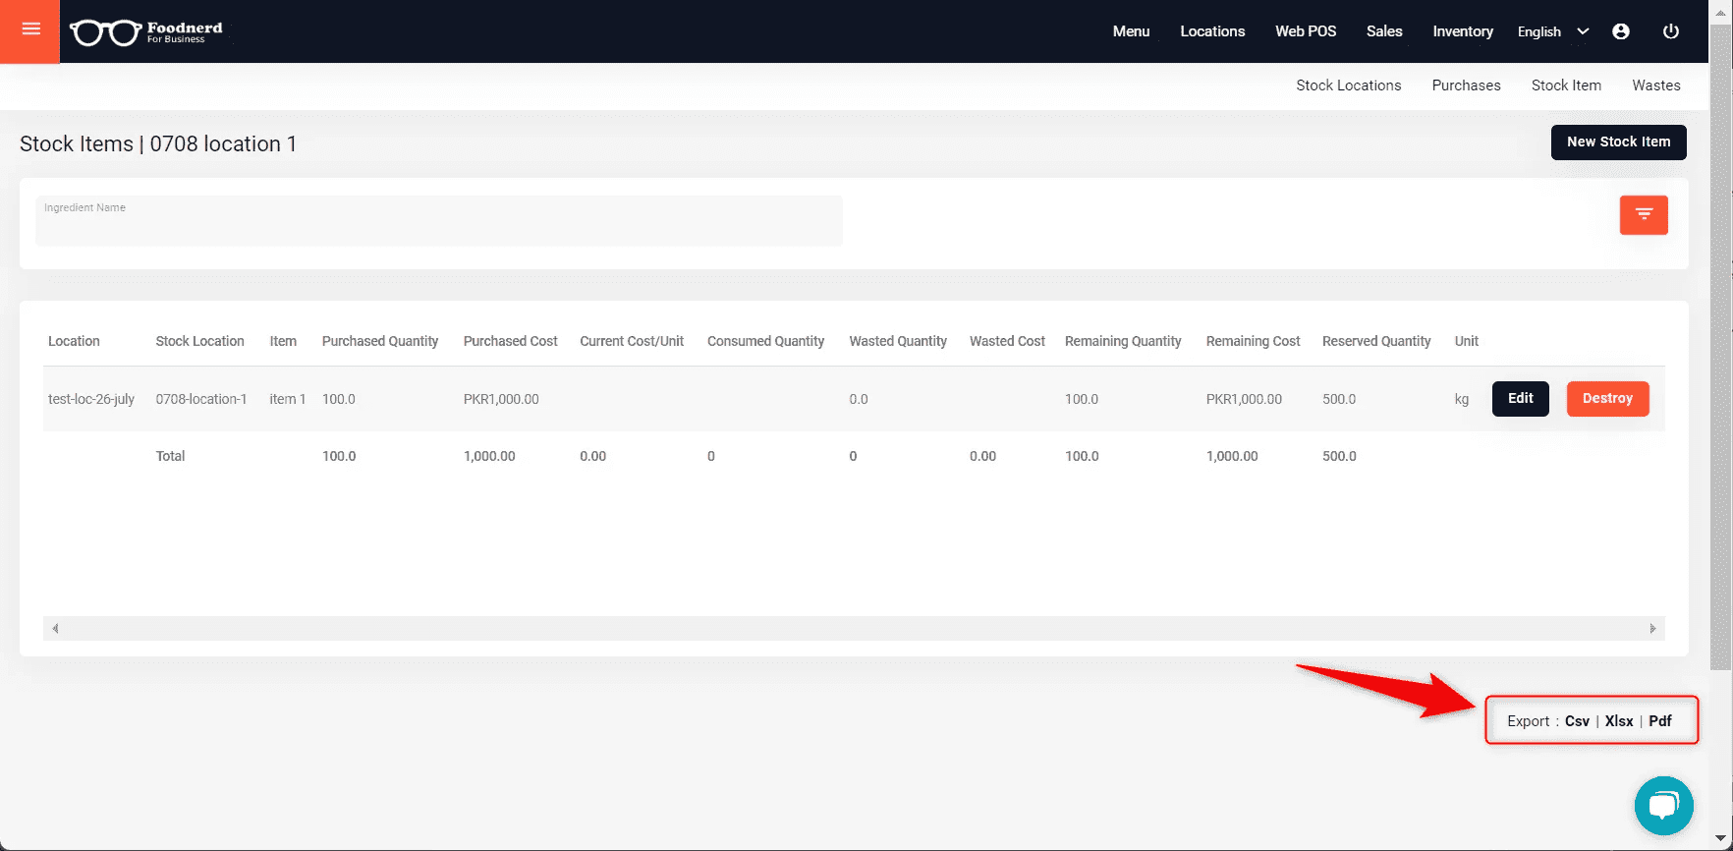Image resolution: width=1733 pixels, height=851 pixels.
Task: Click the Unit column header
Action: click(x=1466, y=341)
